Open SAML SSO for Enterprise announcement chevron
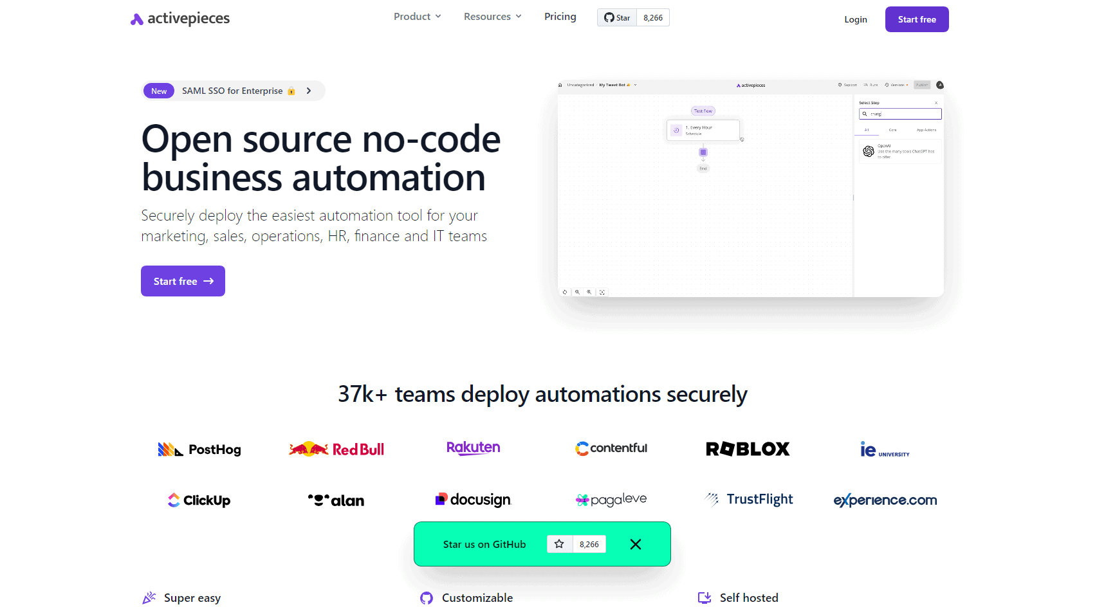1106x607 pixels. click(x=309, y=91)
